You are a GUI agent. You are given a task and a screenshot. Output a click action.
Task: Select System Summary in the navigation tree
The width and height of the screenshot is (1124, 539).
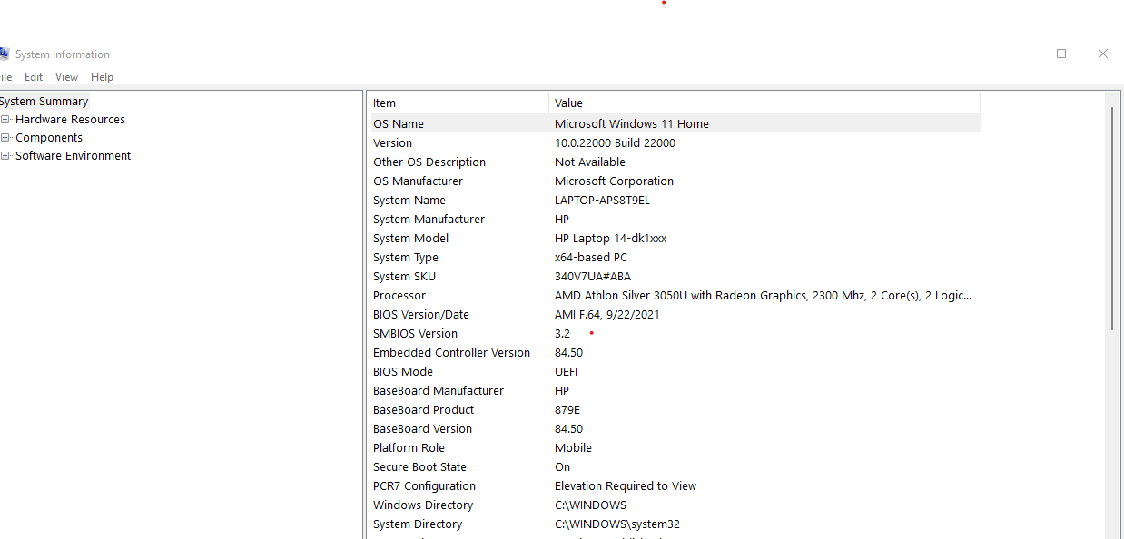coord(44,101)
